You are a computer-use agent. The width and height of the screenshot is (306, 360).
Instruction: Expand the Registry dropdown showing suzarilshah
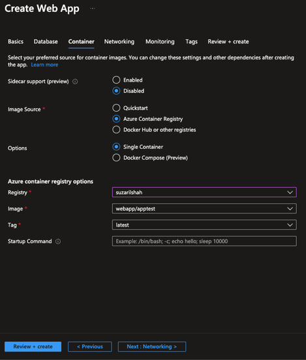(204, 192)
